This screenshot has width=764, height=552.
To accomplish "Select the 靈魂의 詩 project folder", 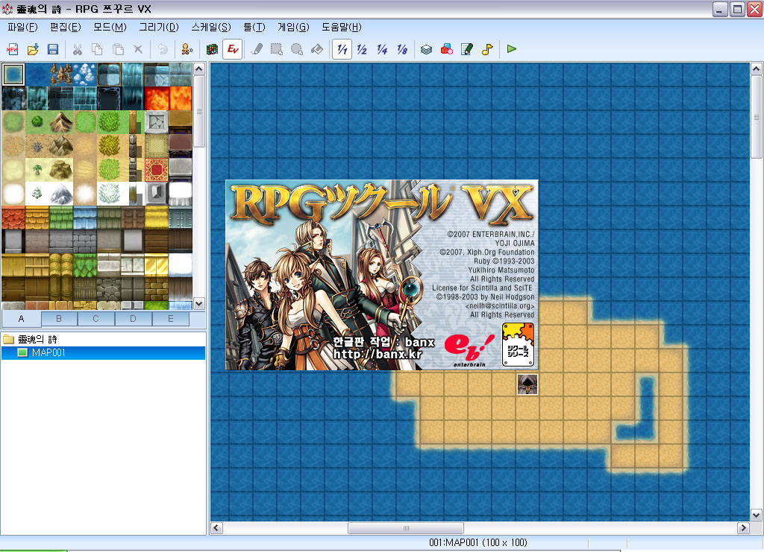I will pyautogui.click(x=30, y=339).
